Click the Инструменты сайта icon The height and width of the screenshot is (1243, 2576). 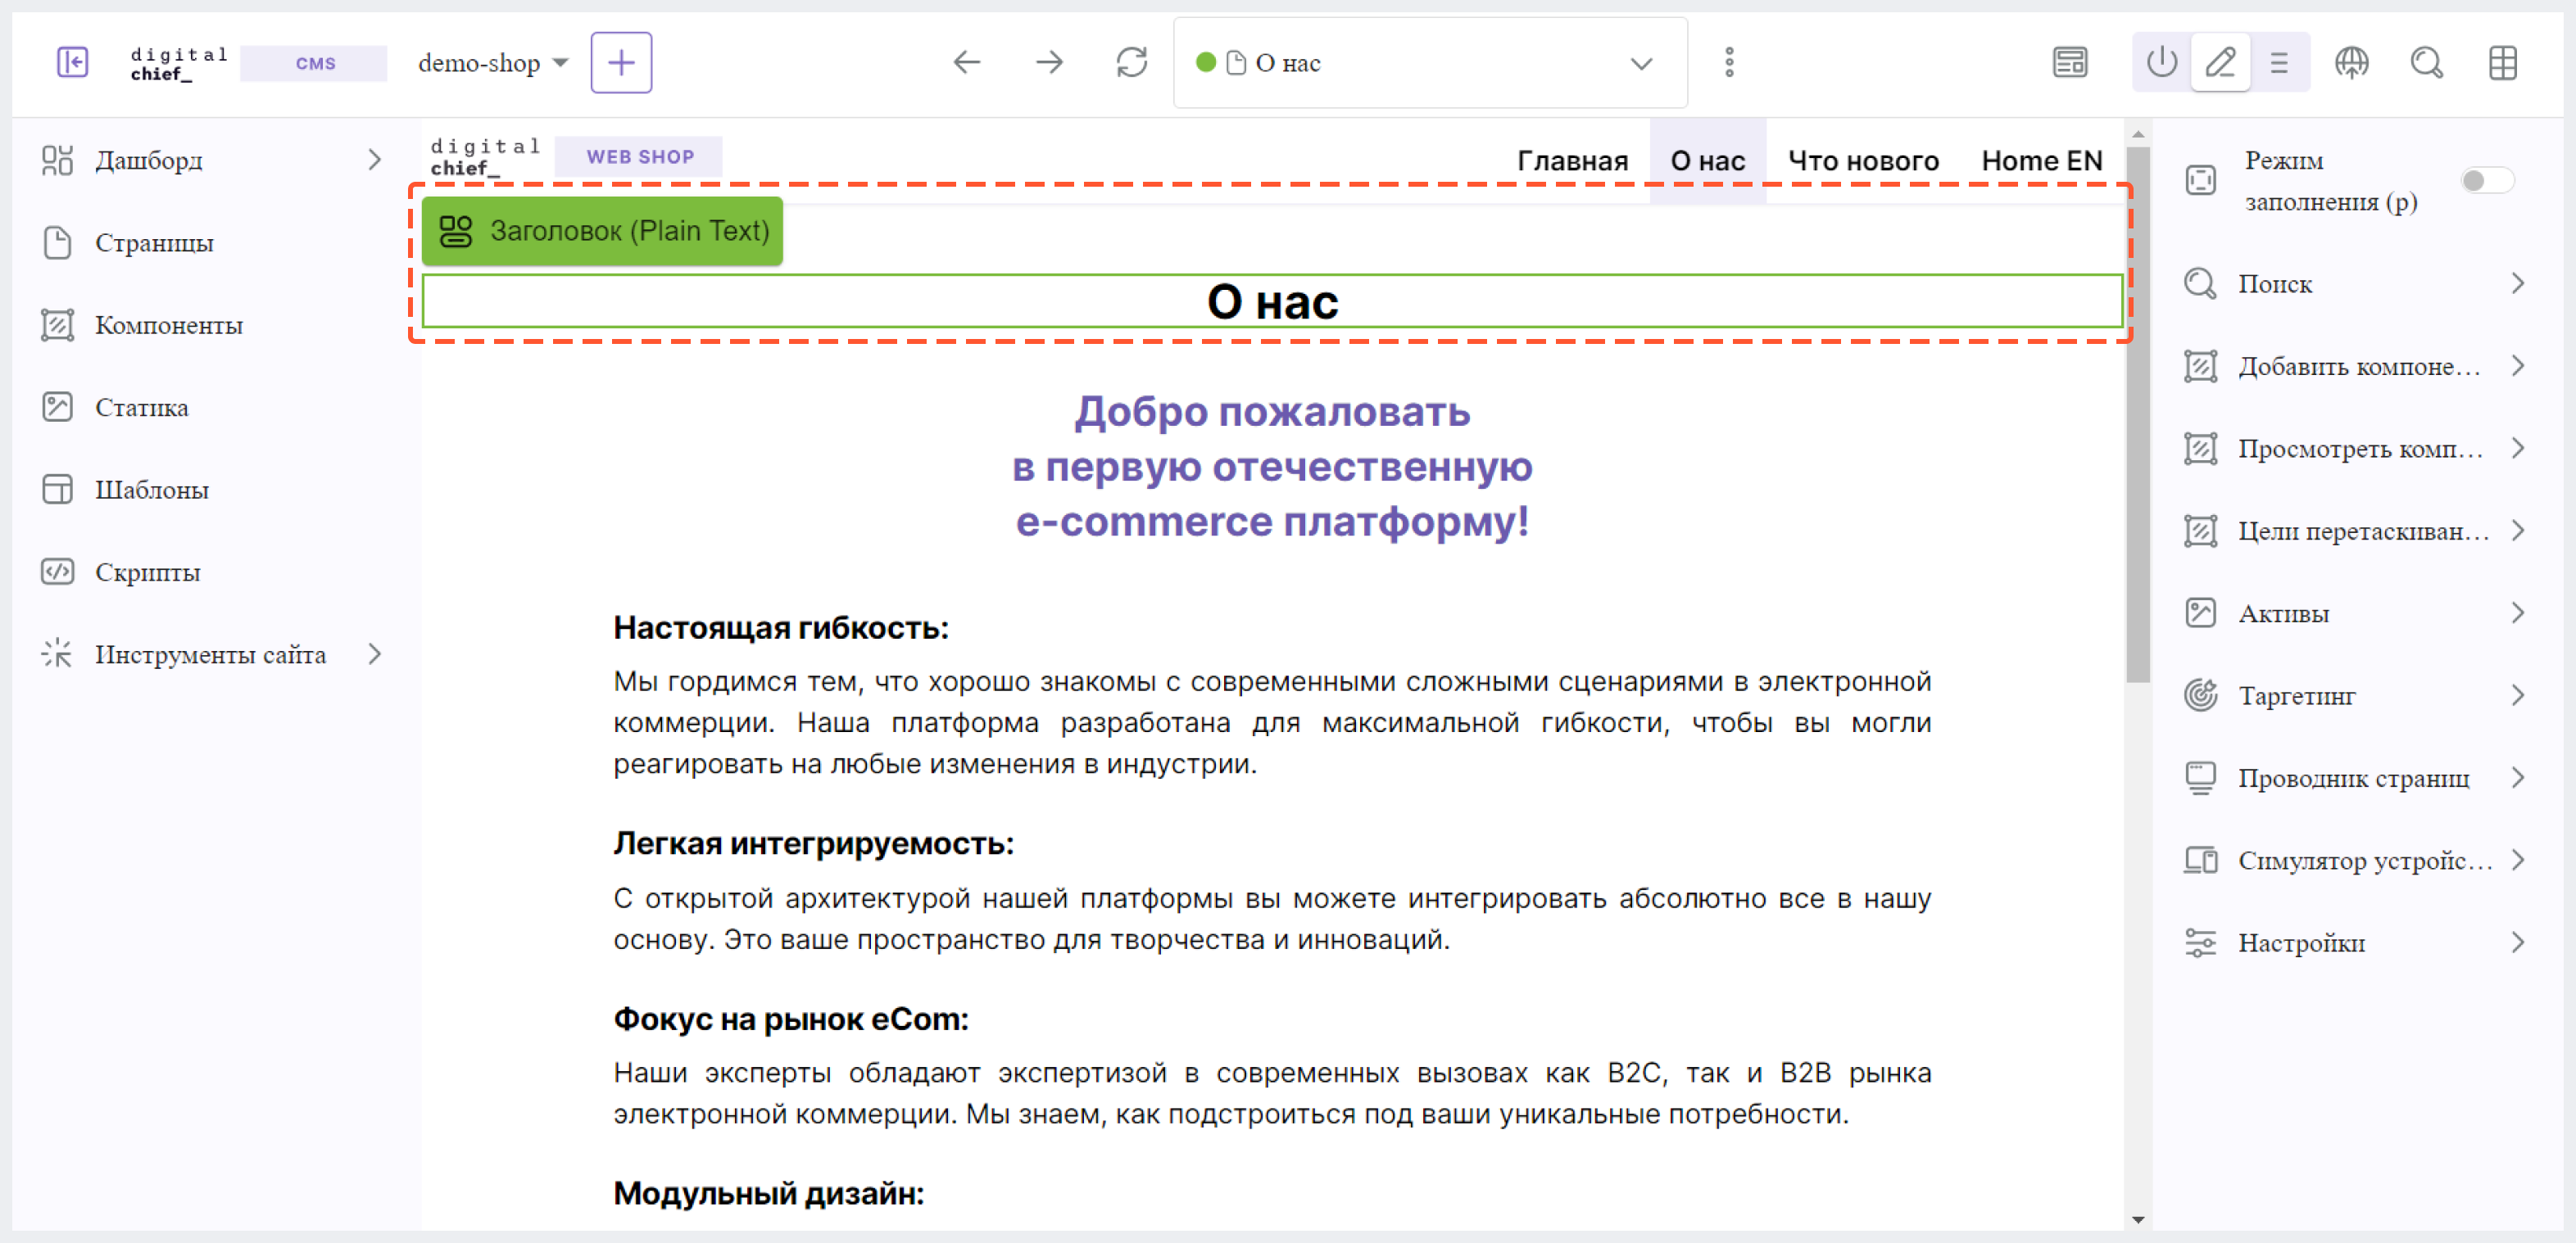click(x=57, y=654)
